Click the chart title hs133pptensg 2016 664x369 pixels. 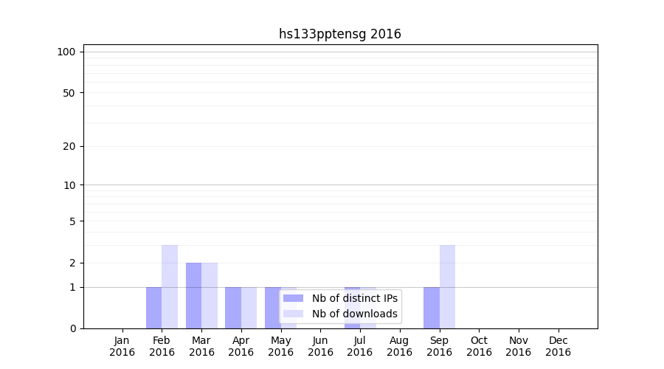(339, 34)
